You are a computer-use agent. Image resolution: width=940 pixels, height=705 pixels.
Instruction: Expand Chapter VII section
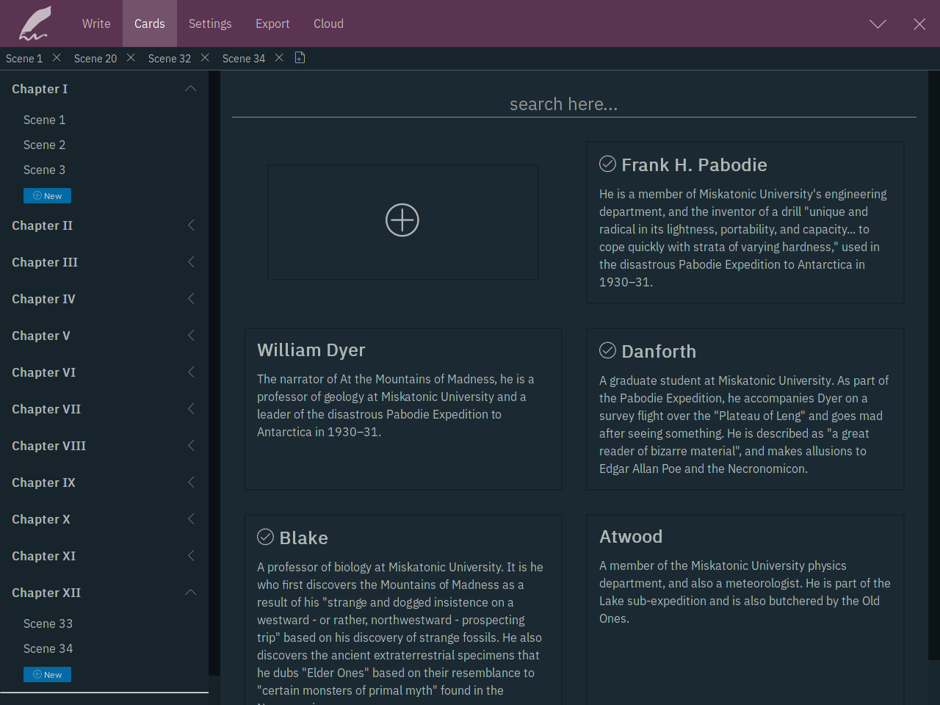(191, 409)
